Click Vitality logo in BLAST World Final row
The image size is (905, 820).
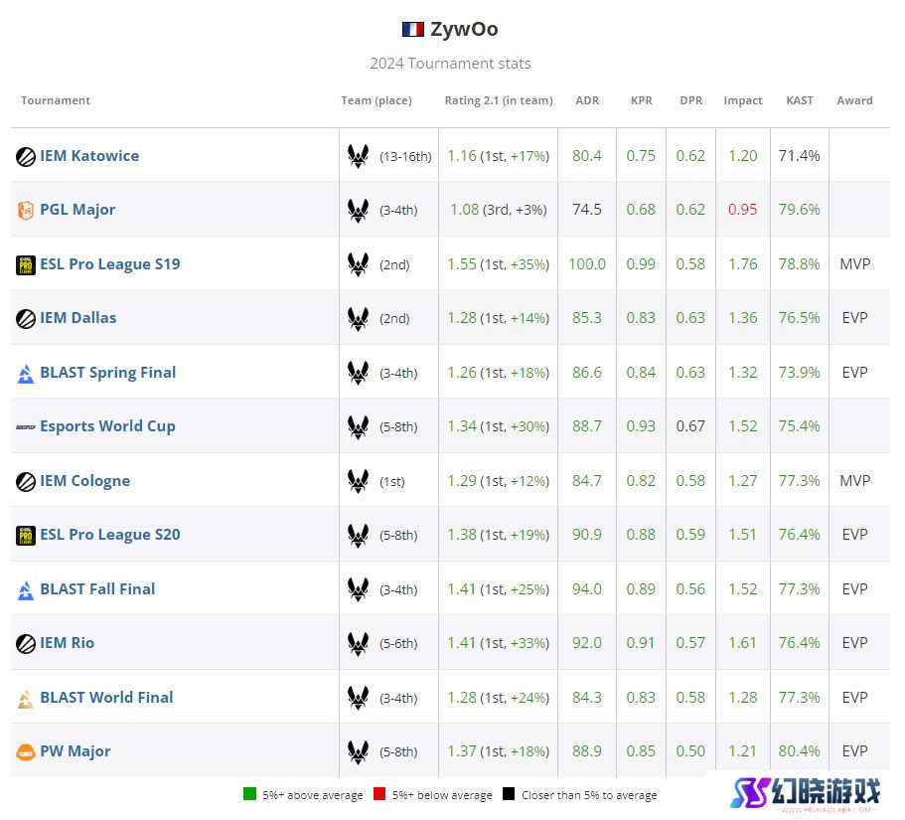coord(358,698)
